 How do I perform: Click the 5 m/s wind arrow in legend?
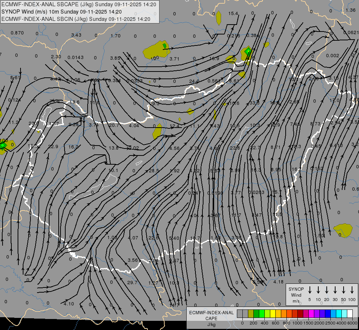[310, 290]
